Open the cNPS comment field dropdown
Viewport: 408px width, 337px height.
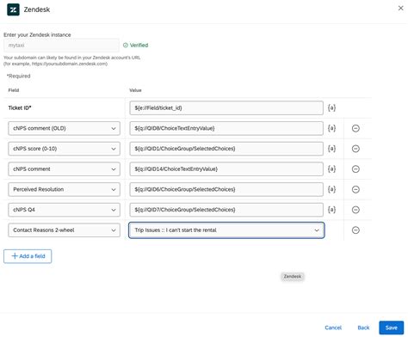[x=64, y=169]
